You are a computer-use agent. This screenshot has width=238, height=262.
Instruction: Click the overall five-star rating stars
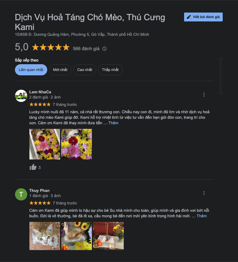[x=51, y=47]
